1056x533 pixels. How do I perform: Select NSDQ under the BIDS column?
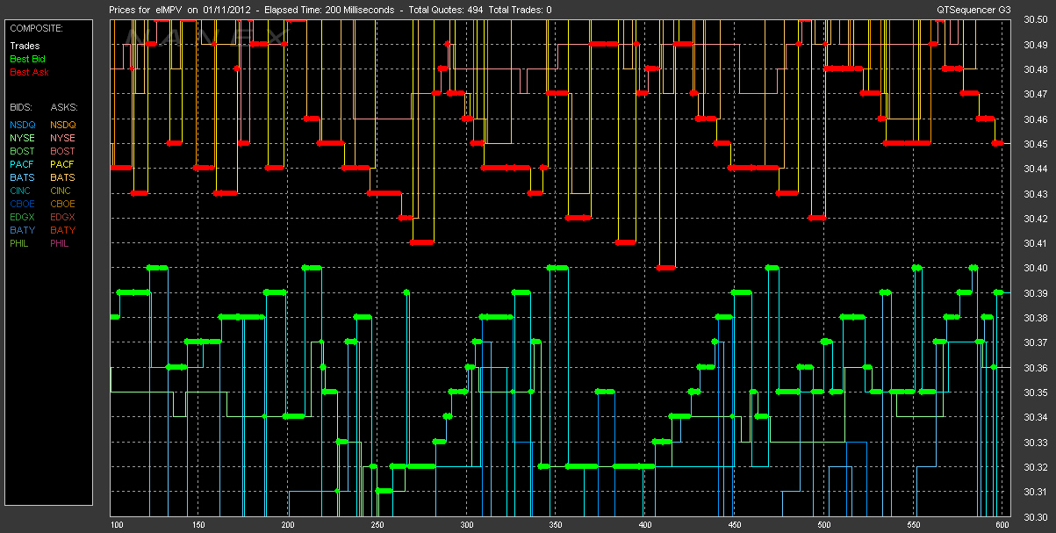pyautogui.click(x=23, y=125)
